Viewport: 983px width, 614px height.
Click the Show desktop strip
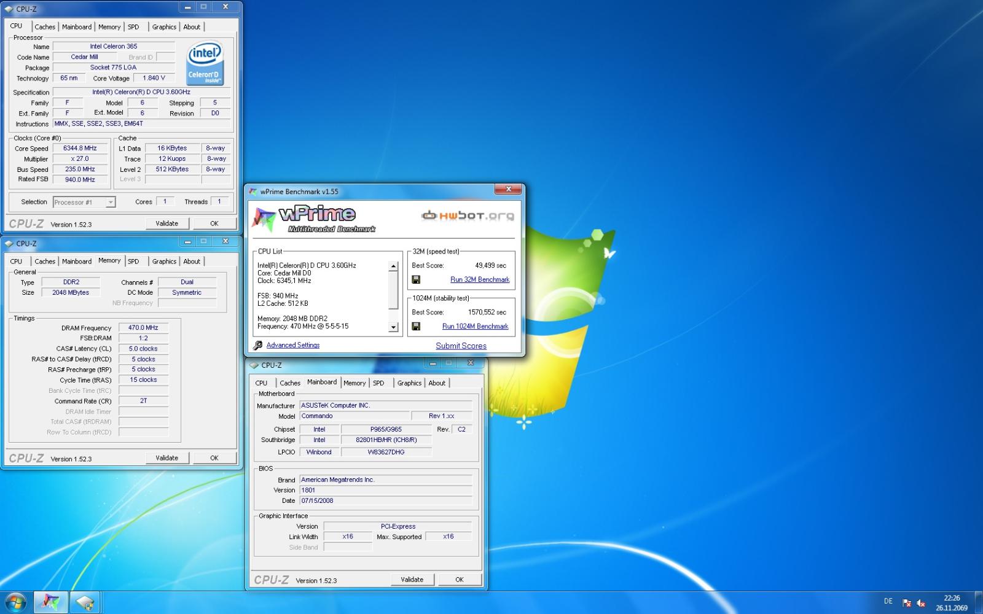[x=978, y=602]
